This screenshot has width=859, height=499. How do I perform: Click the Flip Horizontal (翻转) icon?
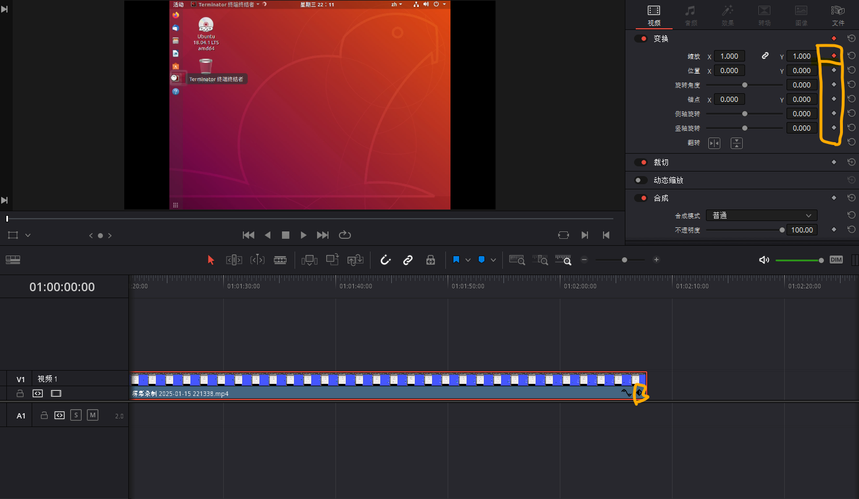point(714,143)
